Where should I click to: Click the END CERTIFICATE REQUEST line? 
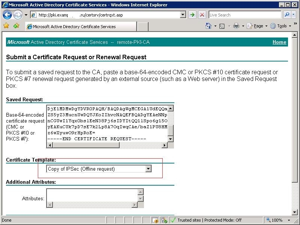97,139
